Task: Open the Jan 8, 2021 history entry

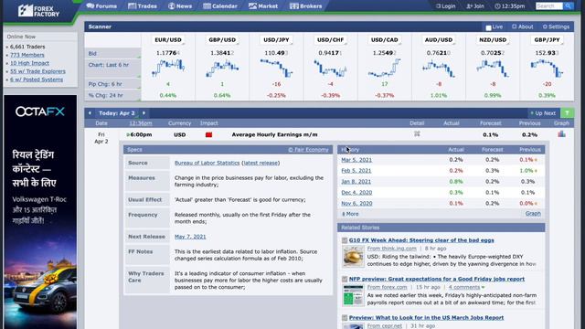Action: 356,182
